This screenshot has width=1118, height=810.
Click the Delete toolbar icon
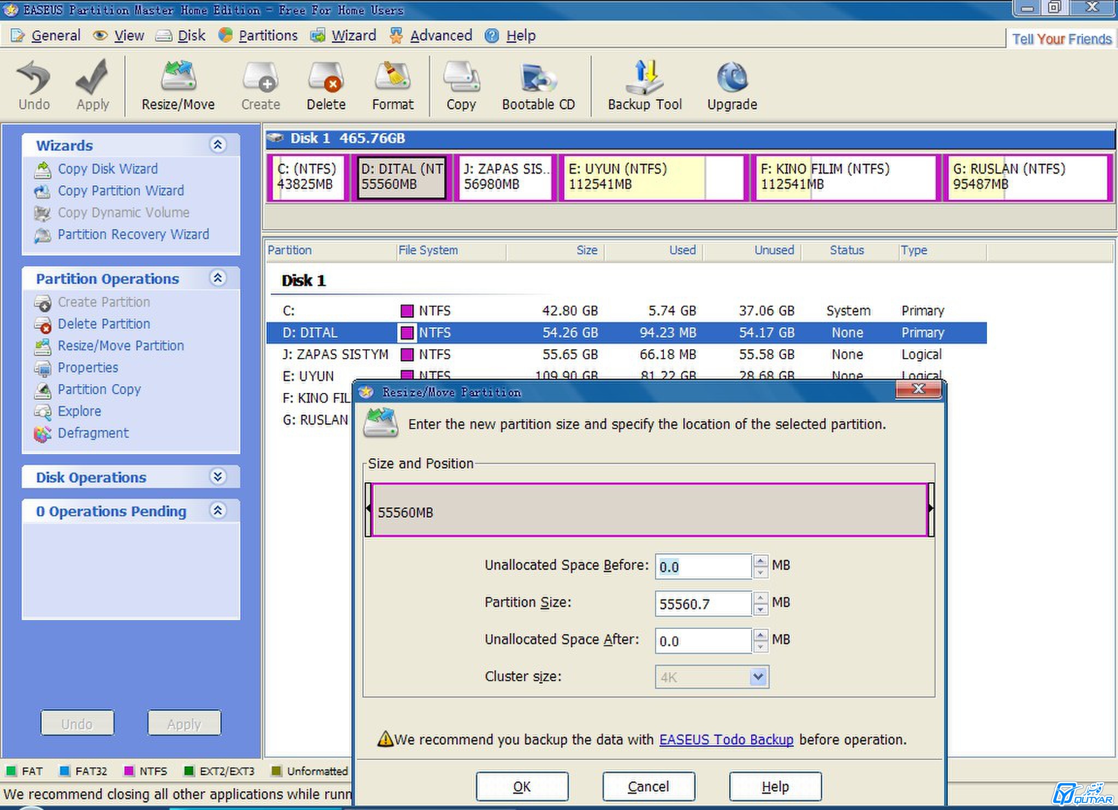(x=326, y=85)
